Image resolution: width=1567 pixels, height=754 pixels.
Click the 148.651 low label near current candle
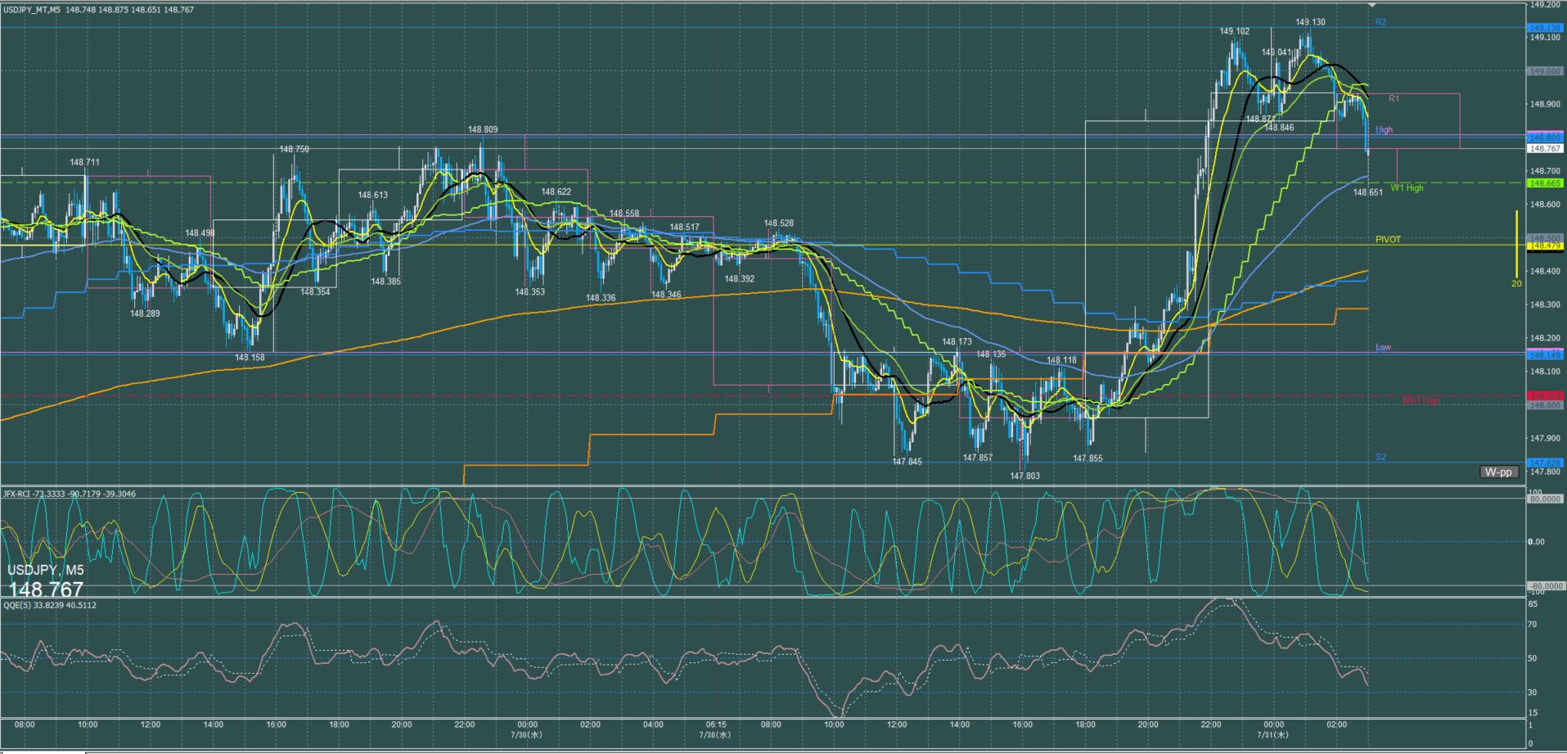point(1367,192)
